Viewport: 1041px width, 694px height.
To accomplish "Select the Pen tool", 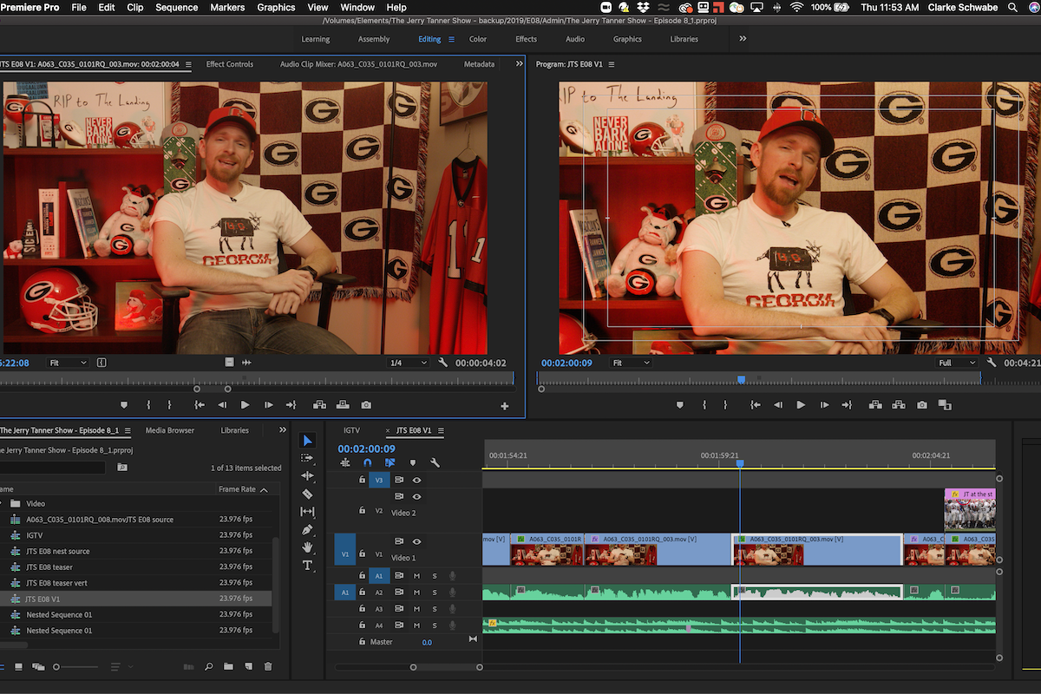I will [307, 529].
